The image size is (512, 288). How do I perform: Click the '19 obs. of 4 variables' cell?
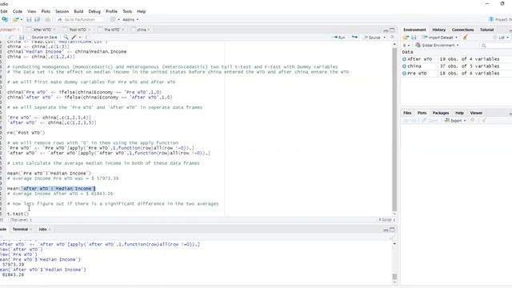[x=470, y=59]
